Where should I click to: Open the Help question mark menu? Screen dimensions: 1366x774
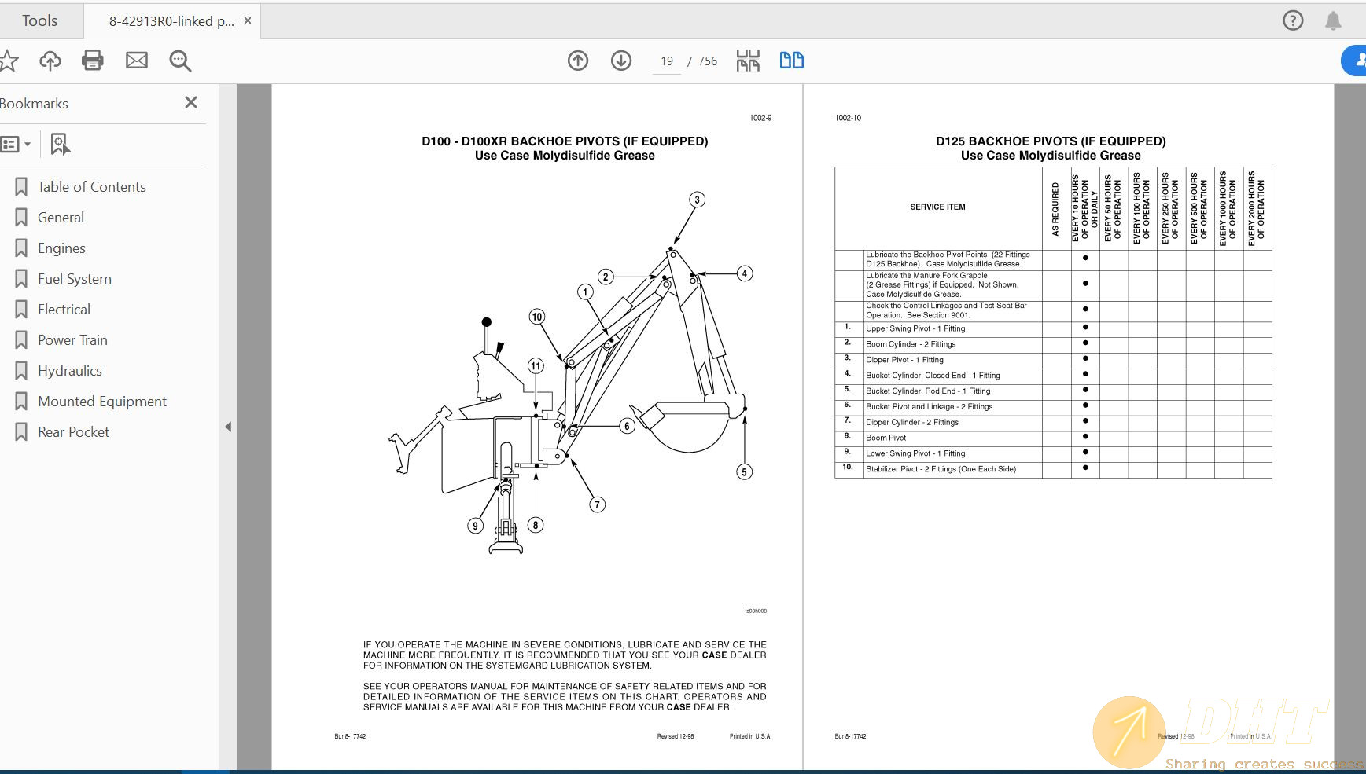click(1293, 20)
